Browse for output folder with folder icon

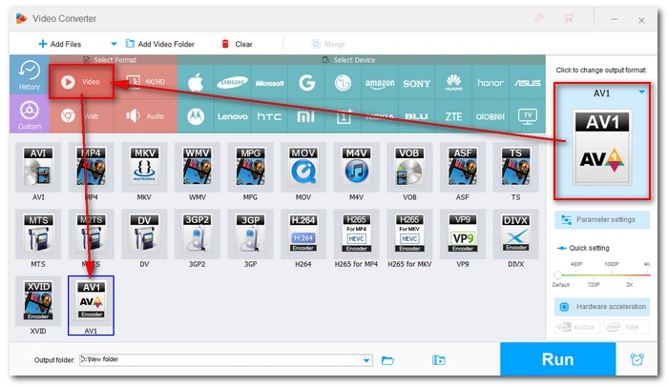[387, 360]
